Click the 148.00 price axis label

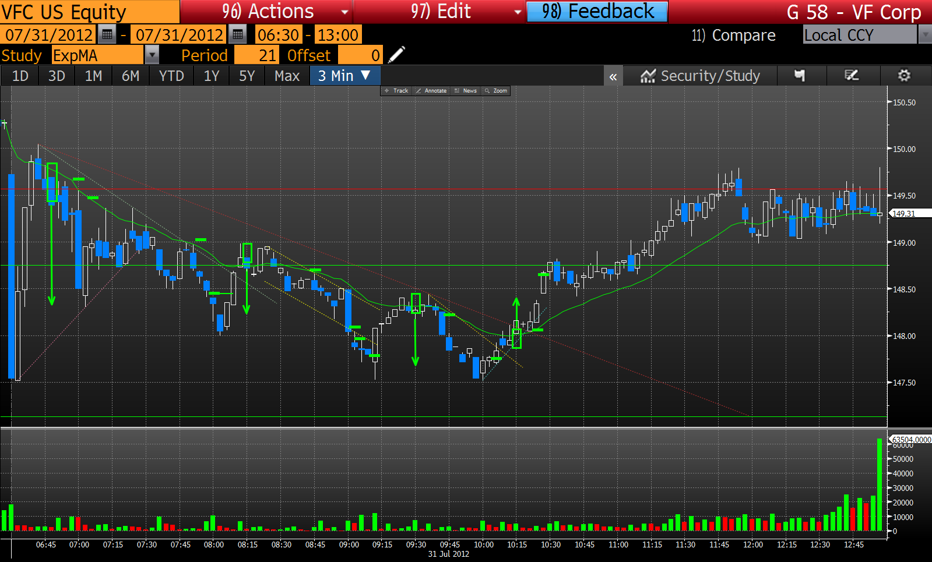[904, 336]
